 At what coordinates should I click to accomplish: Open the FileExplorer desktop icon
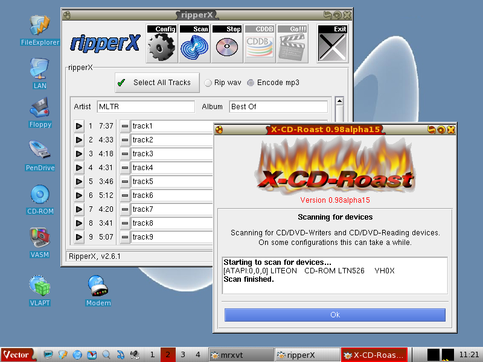tap(40, 28)
